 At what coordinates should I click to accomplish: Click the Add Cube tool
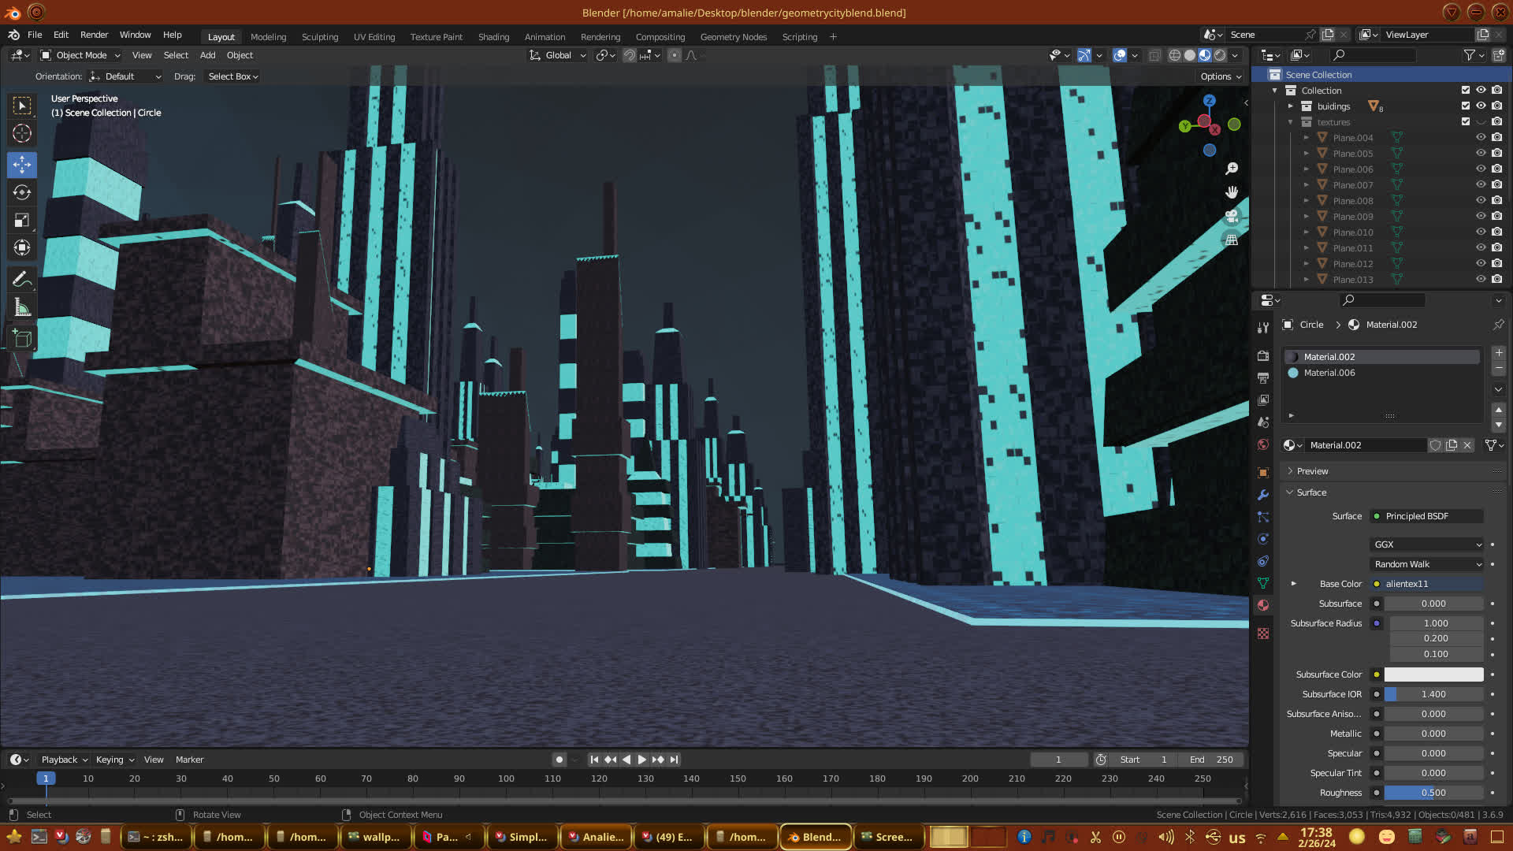point(22,339)
